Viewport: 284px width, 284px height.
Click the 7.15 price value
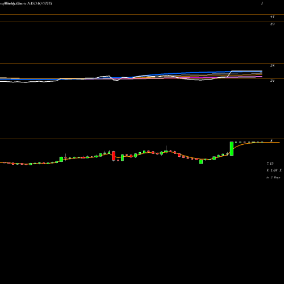pos(270,164)
